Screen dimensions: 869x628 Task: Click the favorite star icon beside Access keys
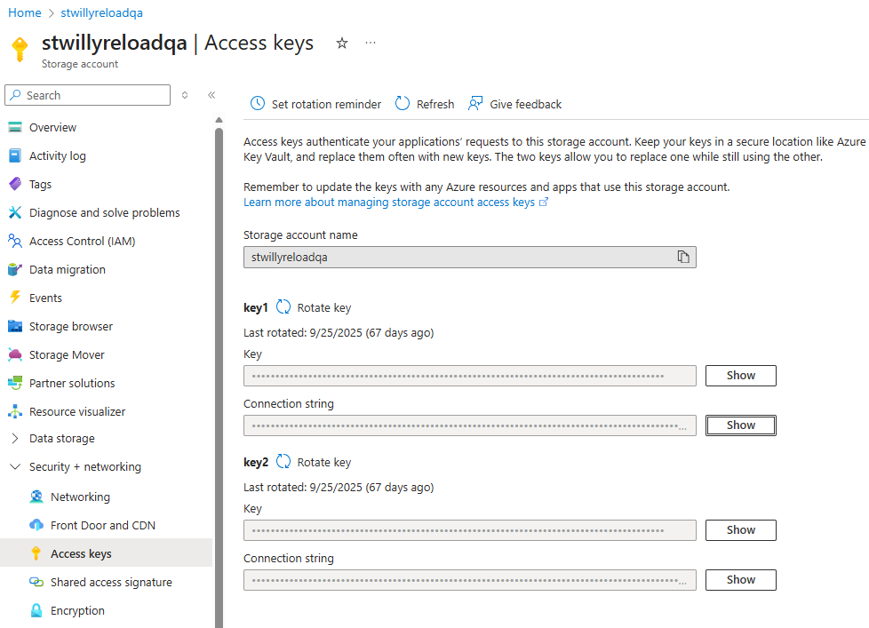pos(342,44)
